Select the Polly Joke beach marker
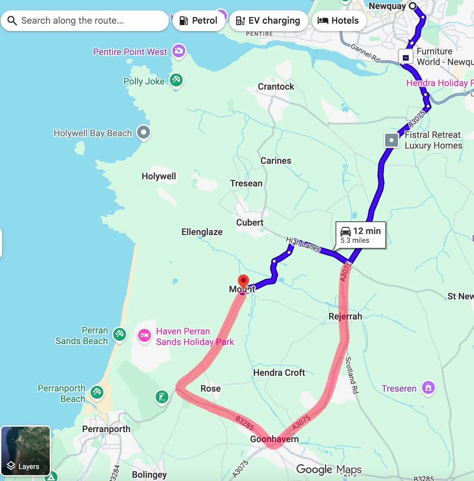 (176, 80)
